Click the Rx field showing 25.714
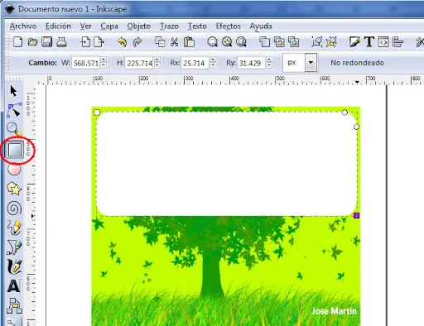Viewport: 424px width, 326px height. coord(195,63)
